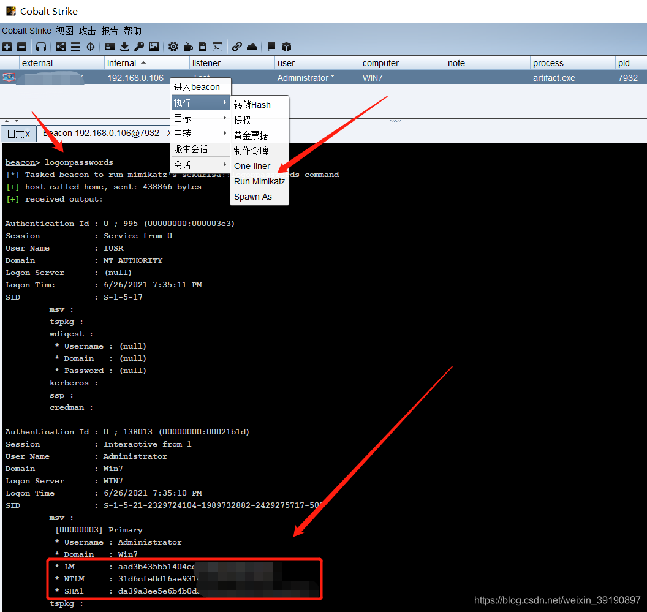Open the credentials ID card icon
The width and height of the screenshot is (647, 612).
tap(110, 47)
